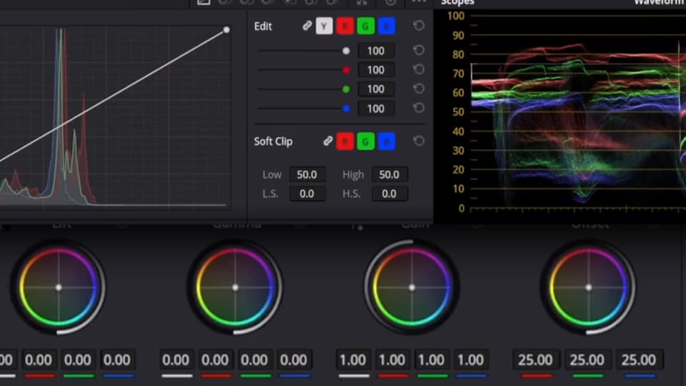Select the Gain blue 1.00 value

pyautogui.click(x=471, y=360)
